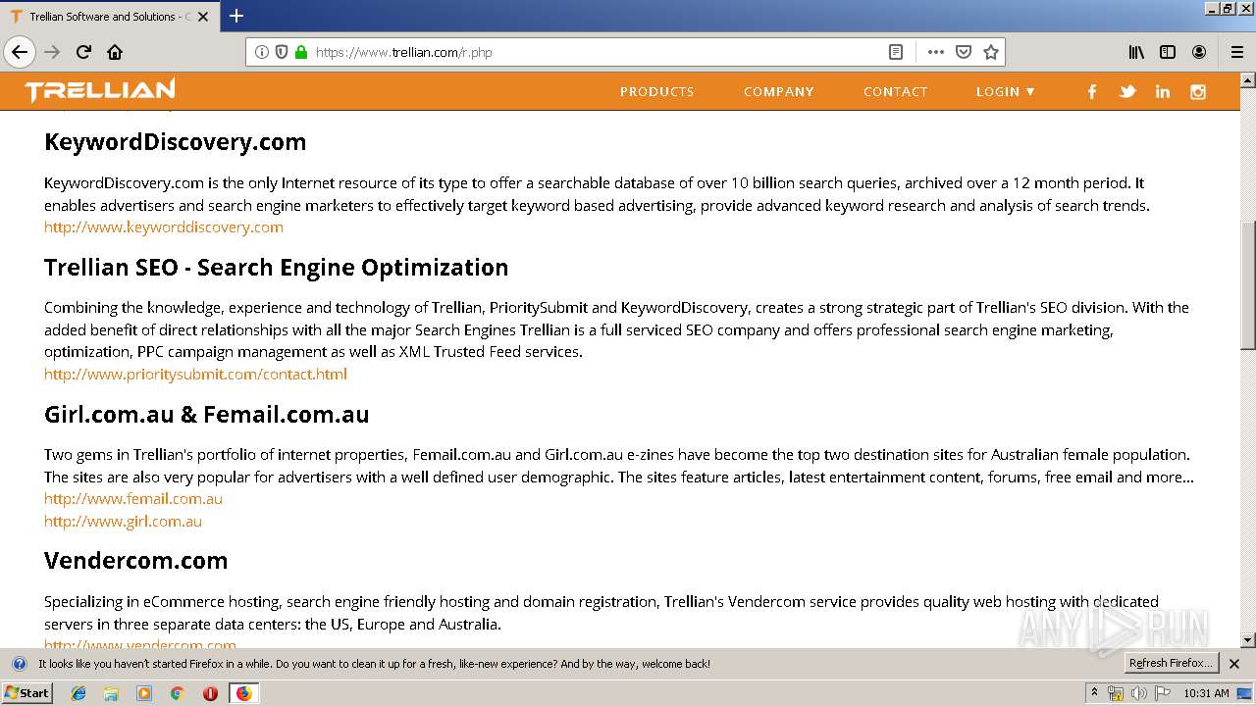Click the Refresh Firefox button
The height and width of the screenshot is (706, 1256).
tap(1172, 663)
